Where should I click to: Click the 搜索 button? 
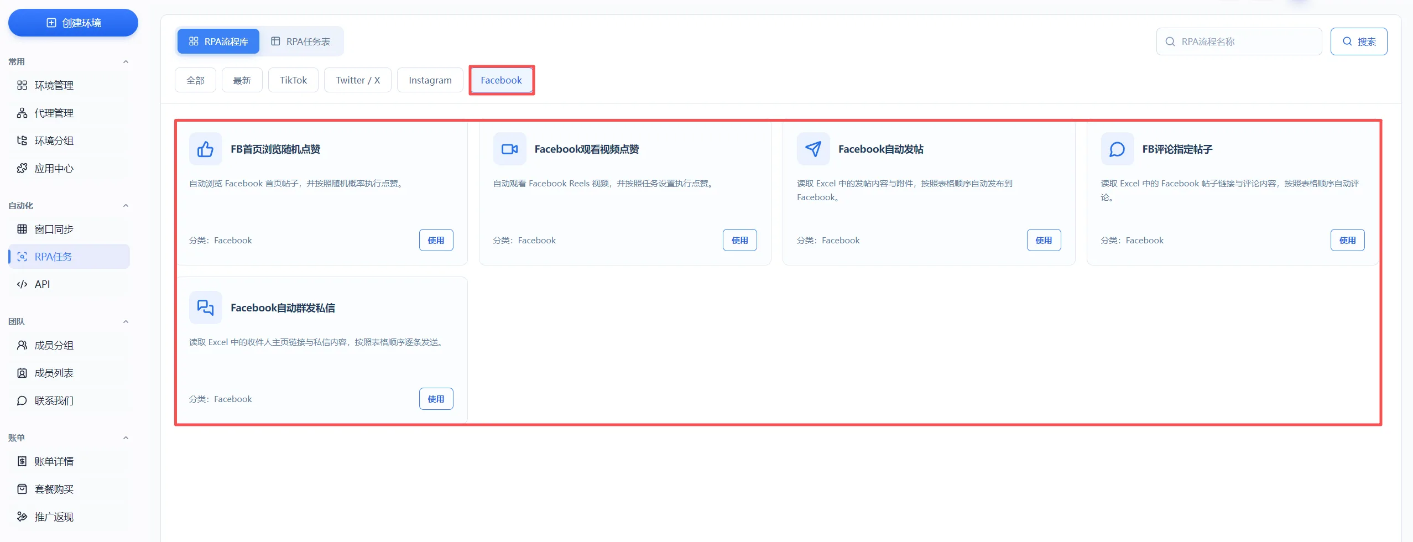point(1359,41)
